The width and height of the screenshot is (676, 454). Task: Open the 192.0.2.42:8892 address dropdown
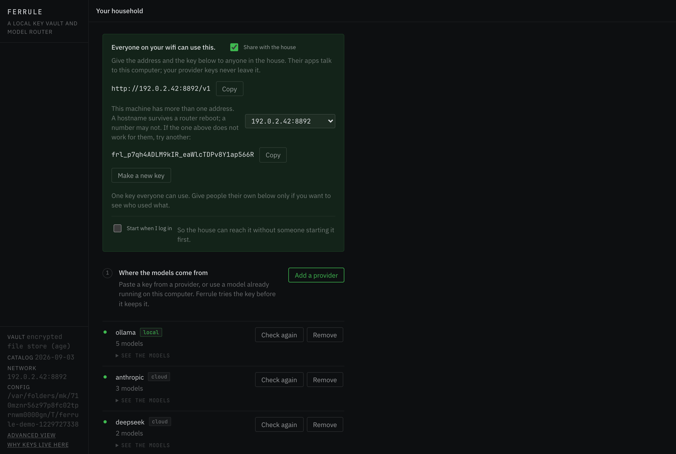pos(290,121)
